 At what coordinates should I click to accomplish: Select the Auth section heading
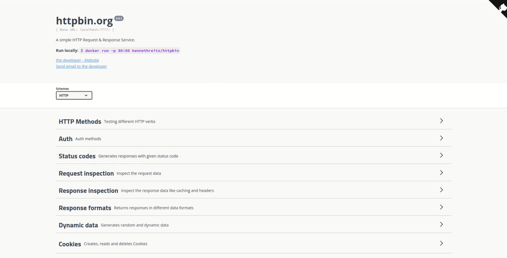tap(66, 139)
